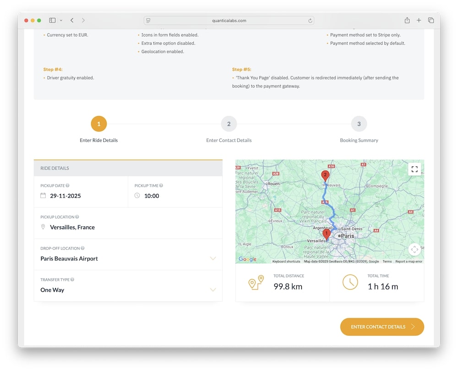Click map marker 2 at Beauvais
Image resolution: width=458 pixels, height=371 pixels.
pos(325,175)
